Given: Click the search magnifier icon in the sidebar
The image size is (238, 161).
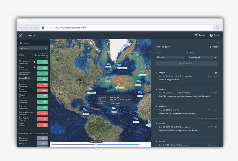Looking at the screenshot, I should coord(21,43).
